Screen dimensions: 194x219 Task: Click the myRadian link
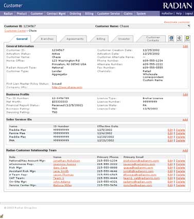(x=167, y=13)
